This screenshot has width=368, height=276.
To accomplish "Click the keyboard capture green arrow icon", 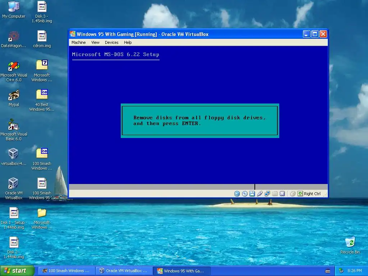I will pos(300,194).
